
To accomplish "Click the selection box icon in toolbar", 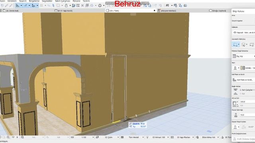I will coord(58,6).
